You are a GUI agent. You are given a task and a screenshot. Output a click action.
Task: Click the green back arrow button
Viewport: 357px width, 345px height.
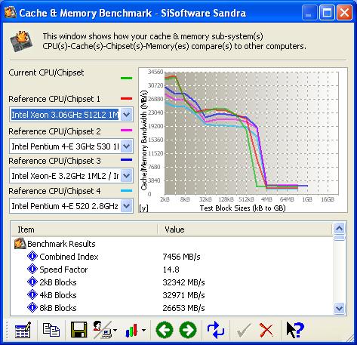coord(165,330)
